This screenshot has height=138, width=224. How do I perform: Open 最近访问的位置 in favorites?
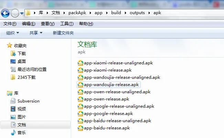point(32,70)
